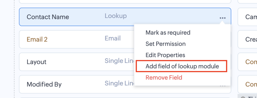Select the field starting with "Cam" in right column

coord(247,17)
